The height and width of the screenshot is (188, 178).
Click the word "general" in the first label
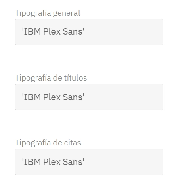point(67,14)
